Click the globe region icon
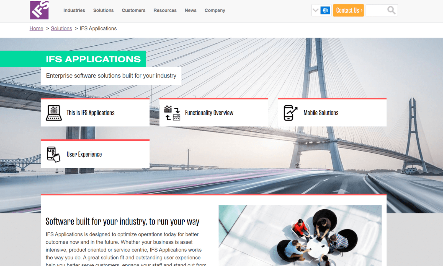Image resolution: width=443 pixels, height=266 pixels. click(x=325, y=11)
